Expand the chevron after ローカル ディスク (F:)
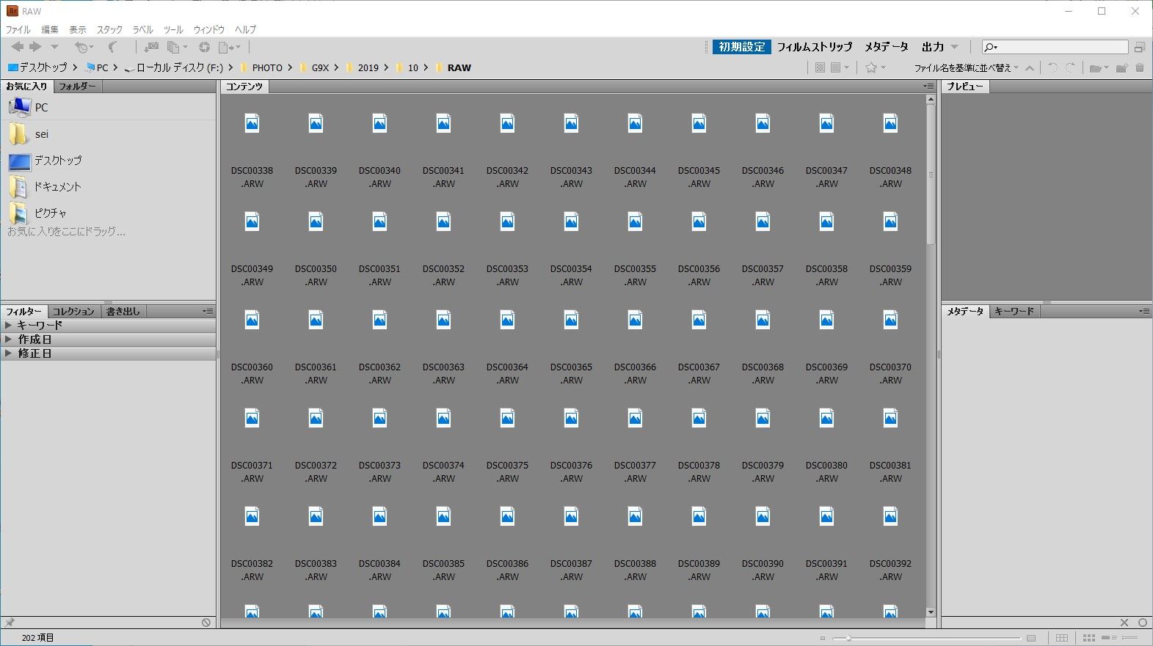The image size is (1153, 646). [x=230, y=67]
